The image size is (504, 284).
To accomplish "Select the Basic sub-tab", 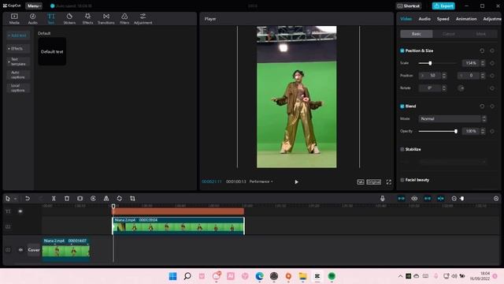I will coord(417,34).
